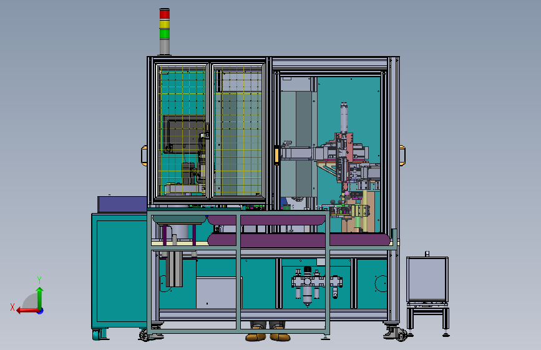
Task: Pick the purple-blue box atop the left cabinet
Action: 122,205
